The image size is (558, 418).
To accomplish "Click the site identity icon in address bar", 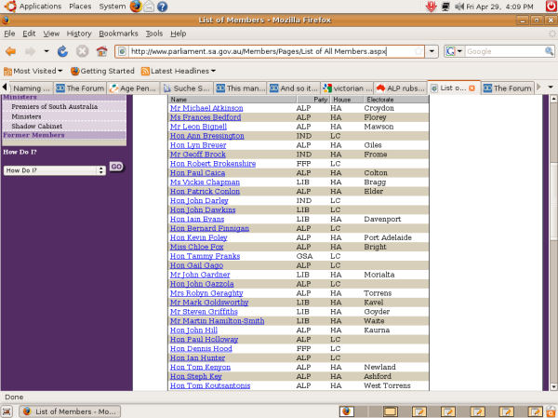I will pos(122,51).
